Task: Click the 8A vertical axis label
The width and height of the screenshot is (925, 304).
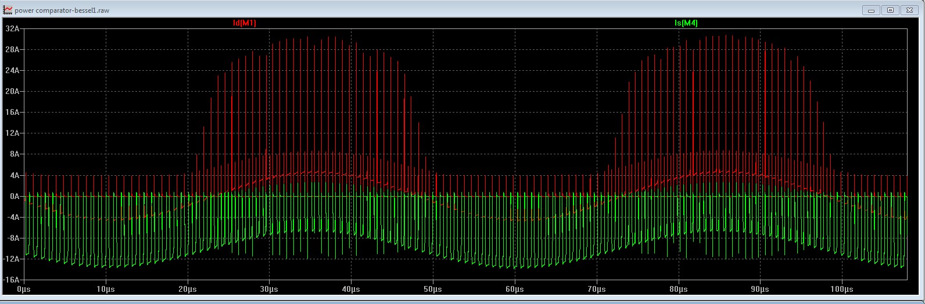Action: [x=15, y=154]
